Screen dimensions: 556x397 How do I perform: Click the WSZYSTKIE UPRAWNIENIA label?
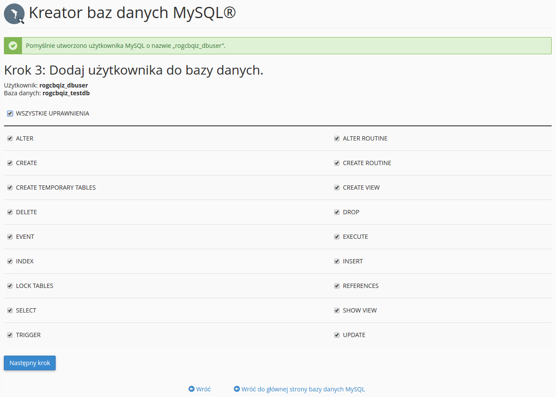click(x=53, y=113)
